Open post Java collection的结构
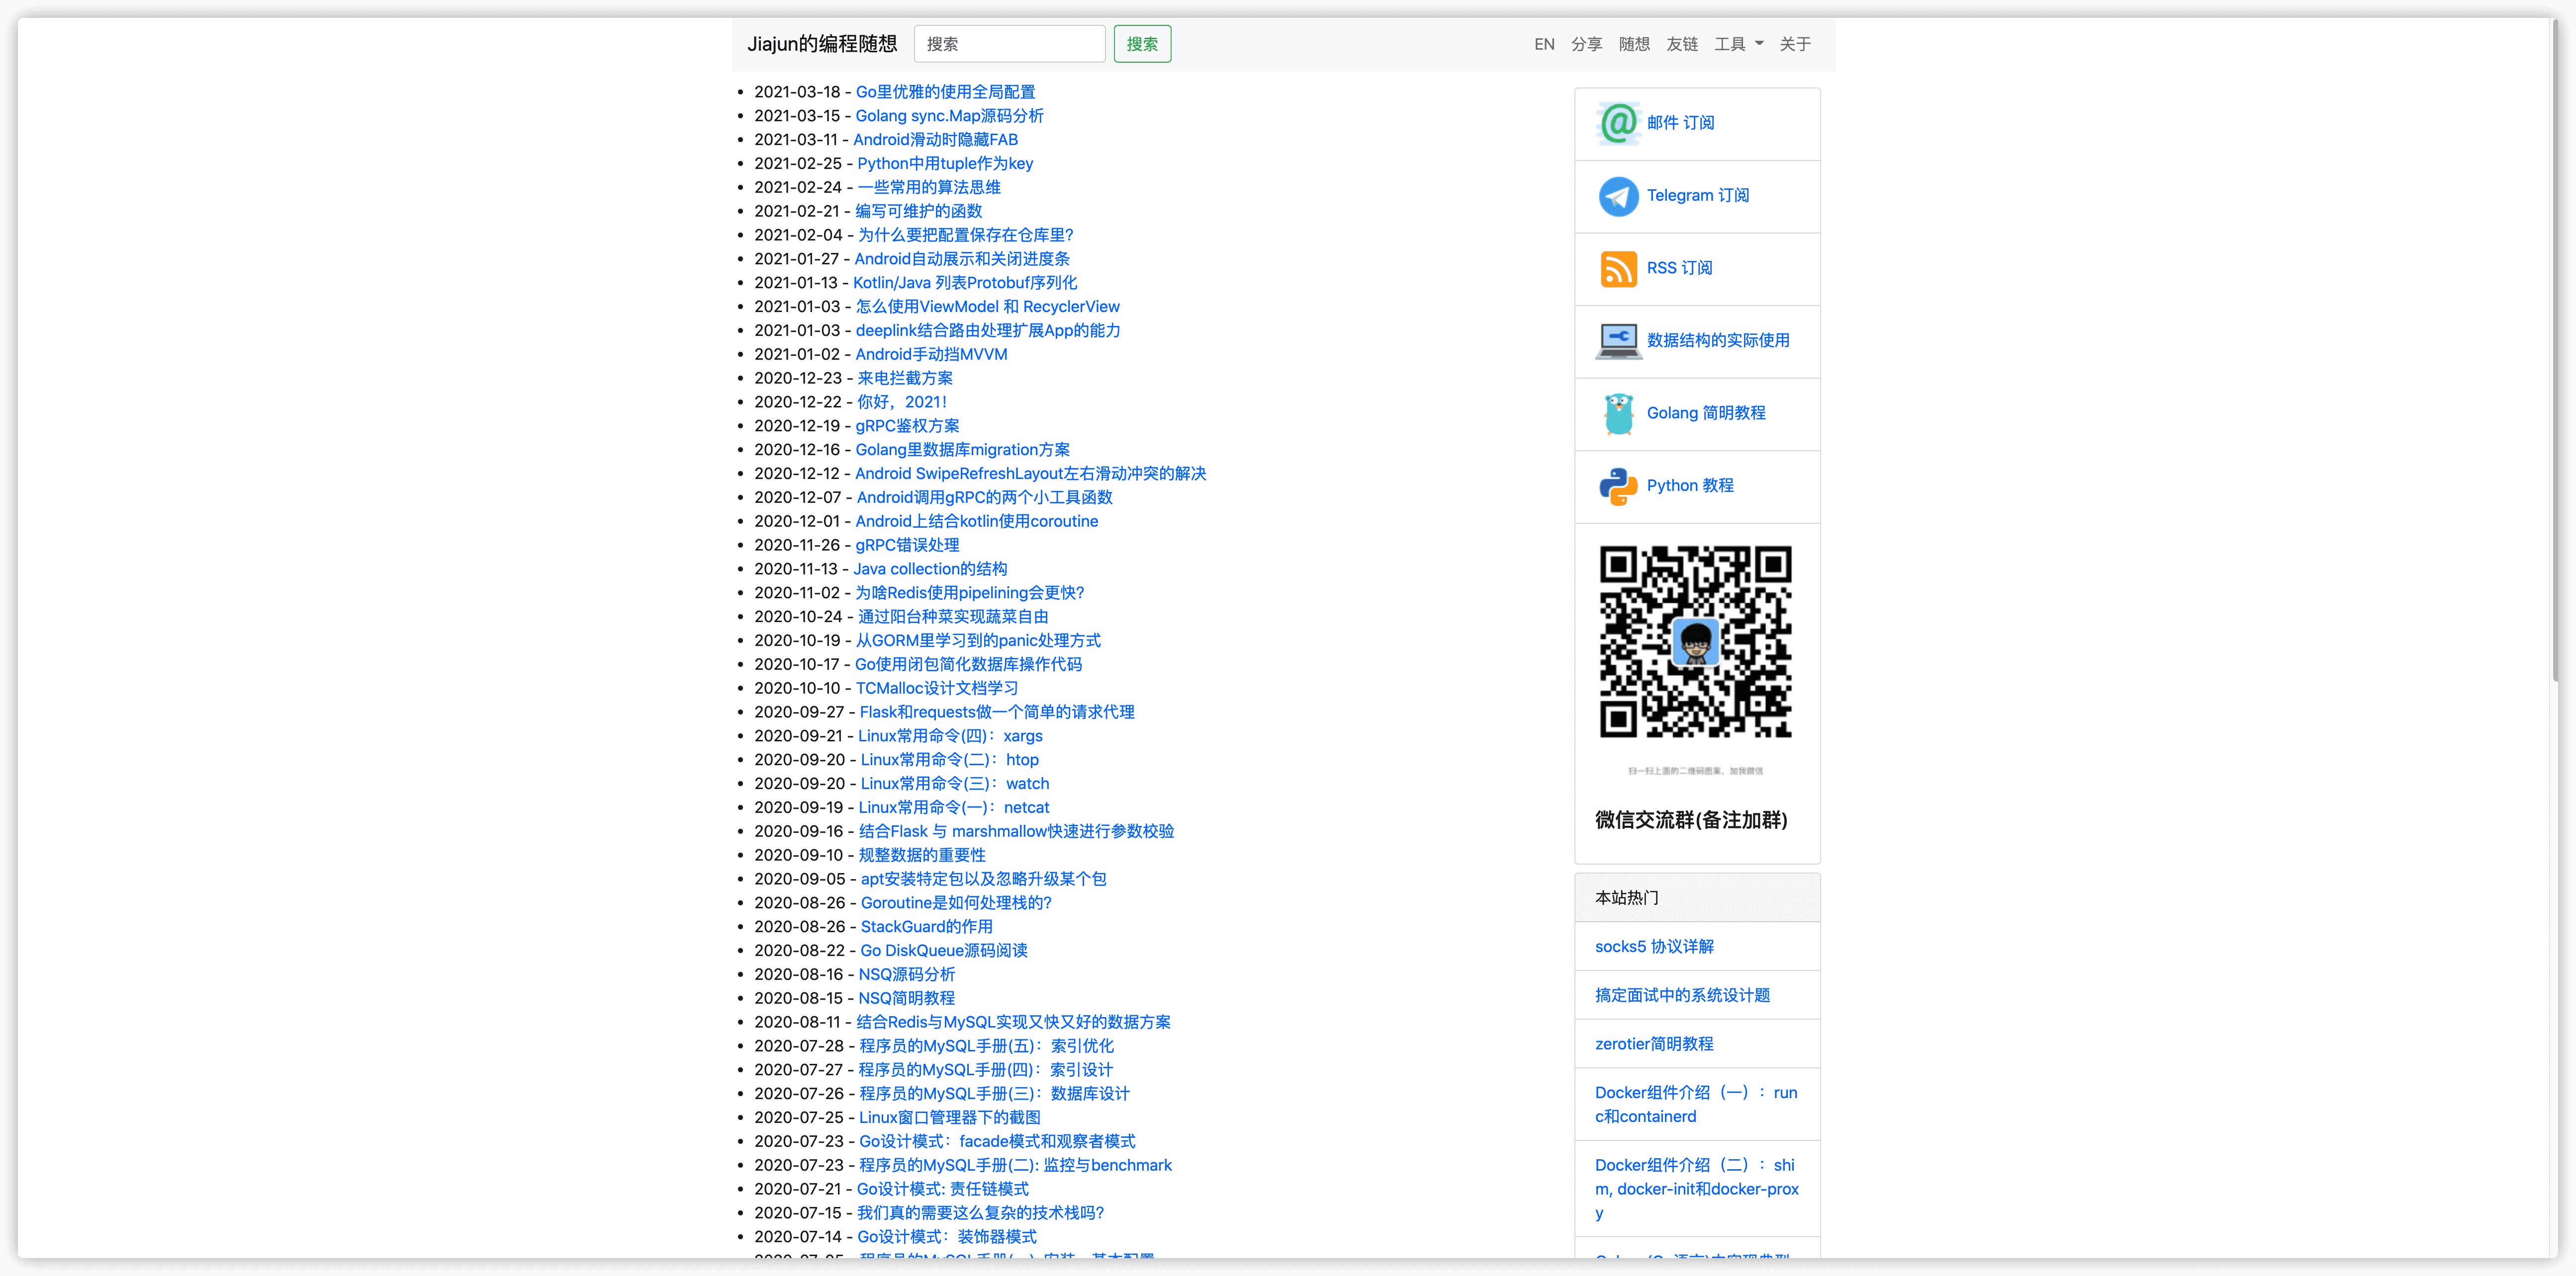The width and height of the screenshot is (2576, 1276). pyautogui.click(x=930, y=569)
